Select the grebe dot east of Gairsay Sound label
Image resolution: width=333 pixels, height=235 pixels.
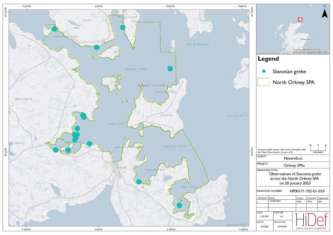pyautogui.click(x=170, y=68)
